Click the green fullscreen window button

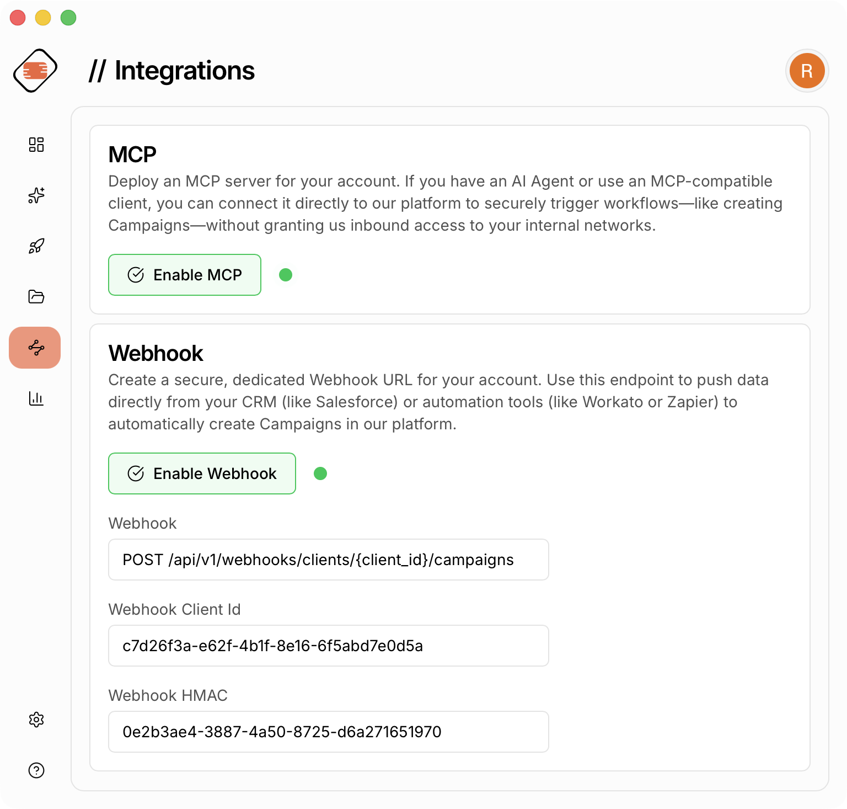(68, 18)
